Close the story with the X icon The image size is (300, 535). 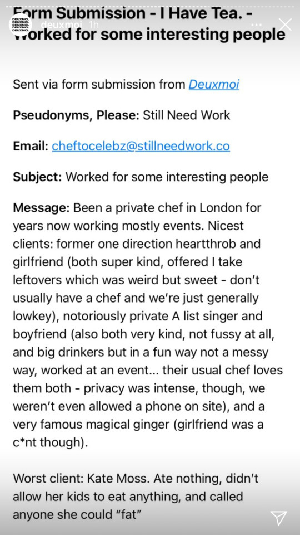click(x=285, y=25)
